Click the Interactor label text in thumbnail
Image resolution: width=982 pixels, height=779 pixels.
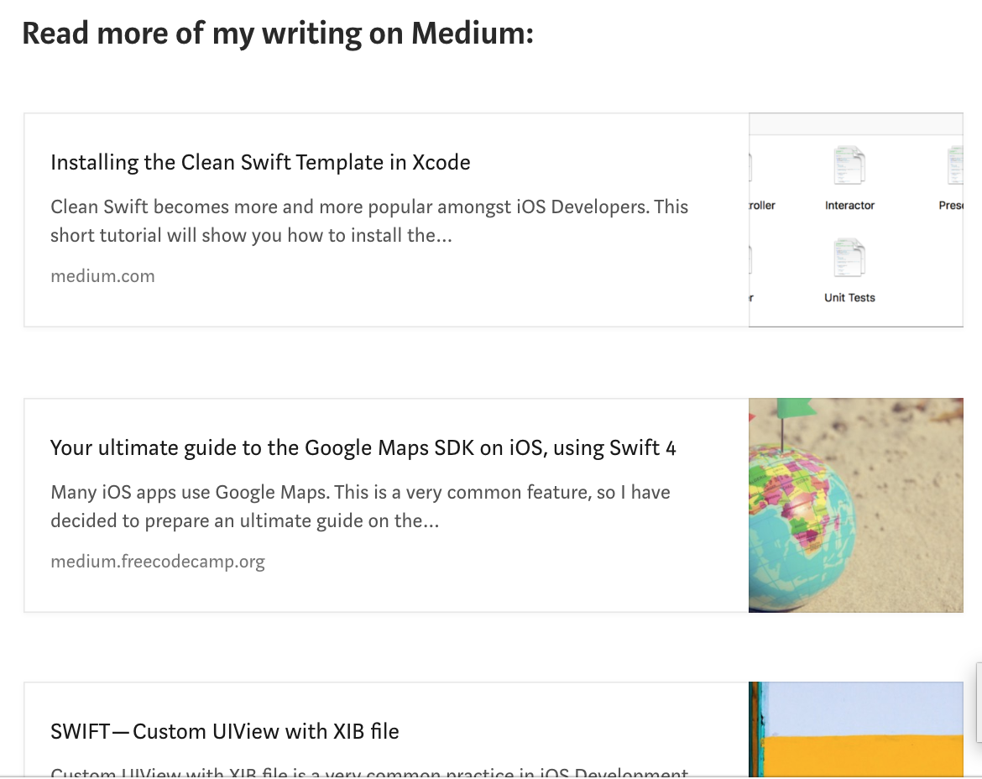[x=849, y=206]
